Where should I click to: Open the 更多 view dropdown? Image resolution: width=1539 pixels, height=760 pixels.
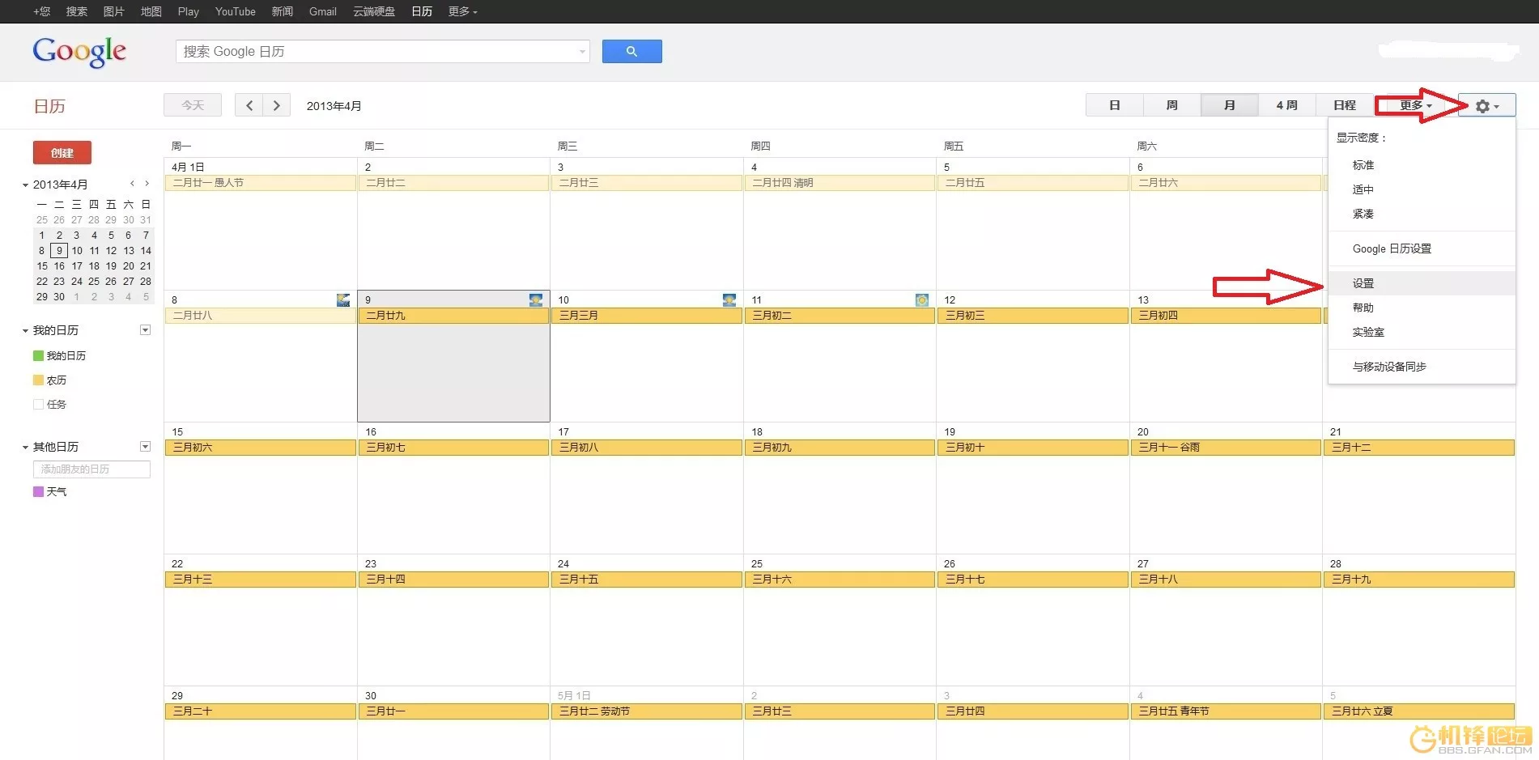click(1416, 106)
